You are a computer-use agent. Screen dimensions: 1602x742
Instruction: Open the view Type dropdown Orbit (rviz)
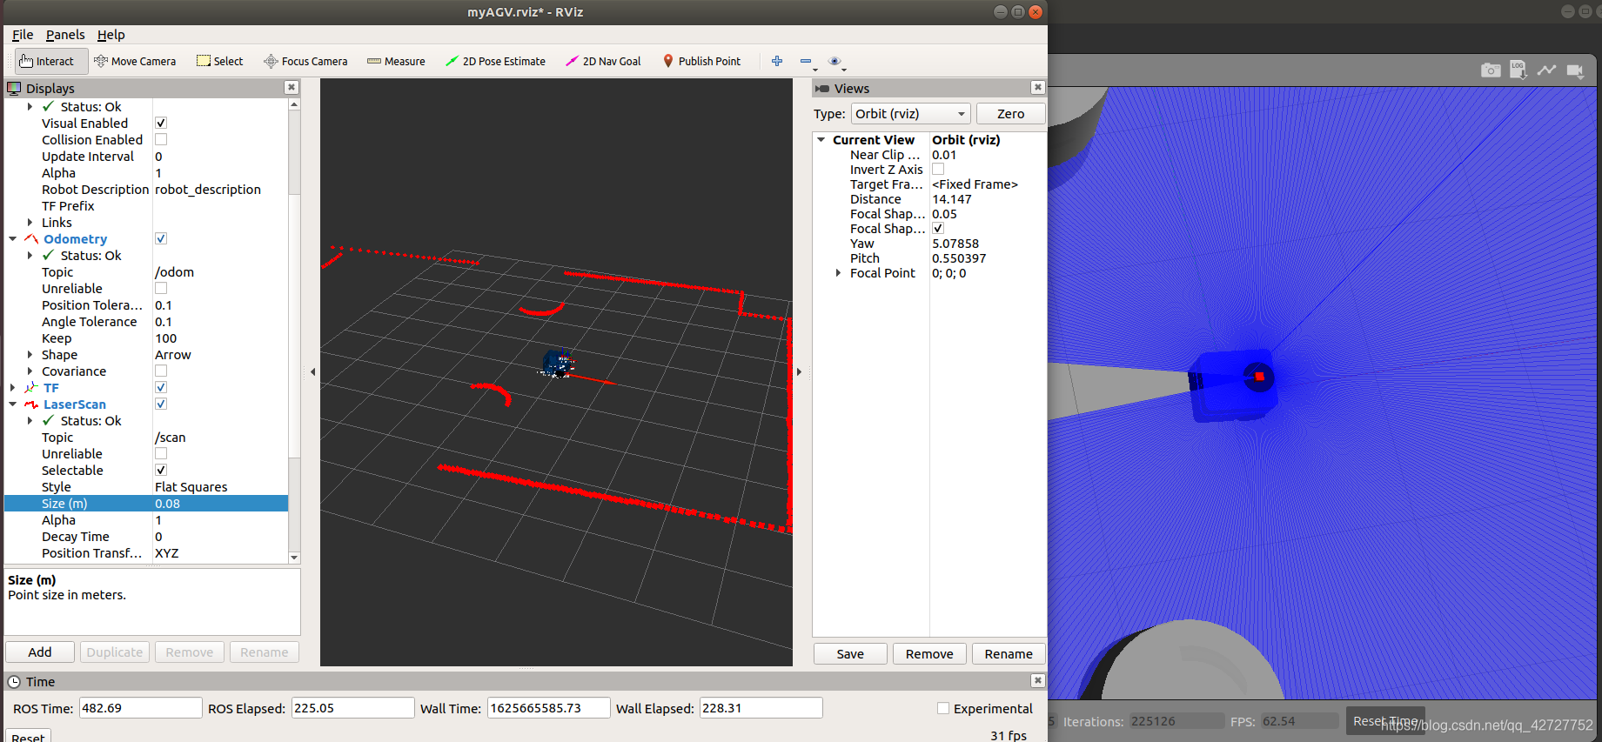910,113
